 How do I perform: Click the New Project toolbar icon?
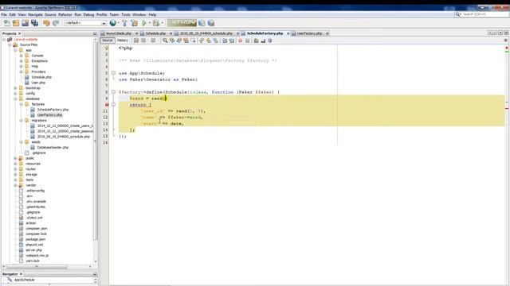16,23
